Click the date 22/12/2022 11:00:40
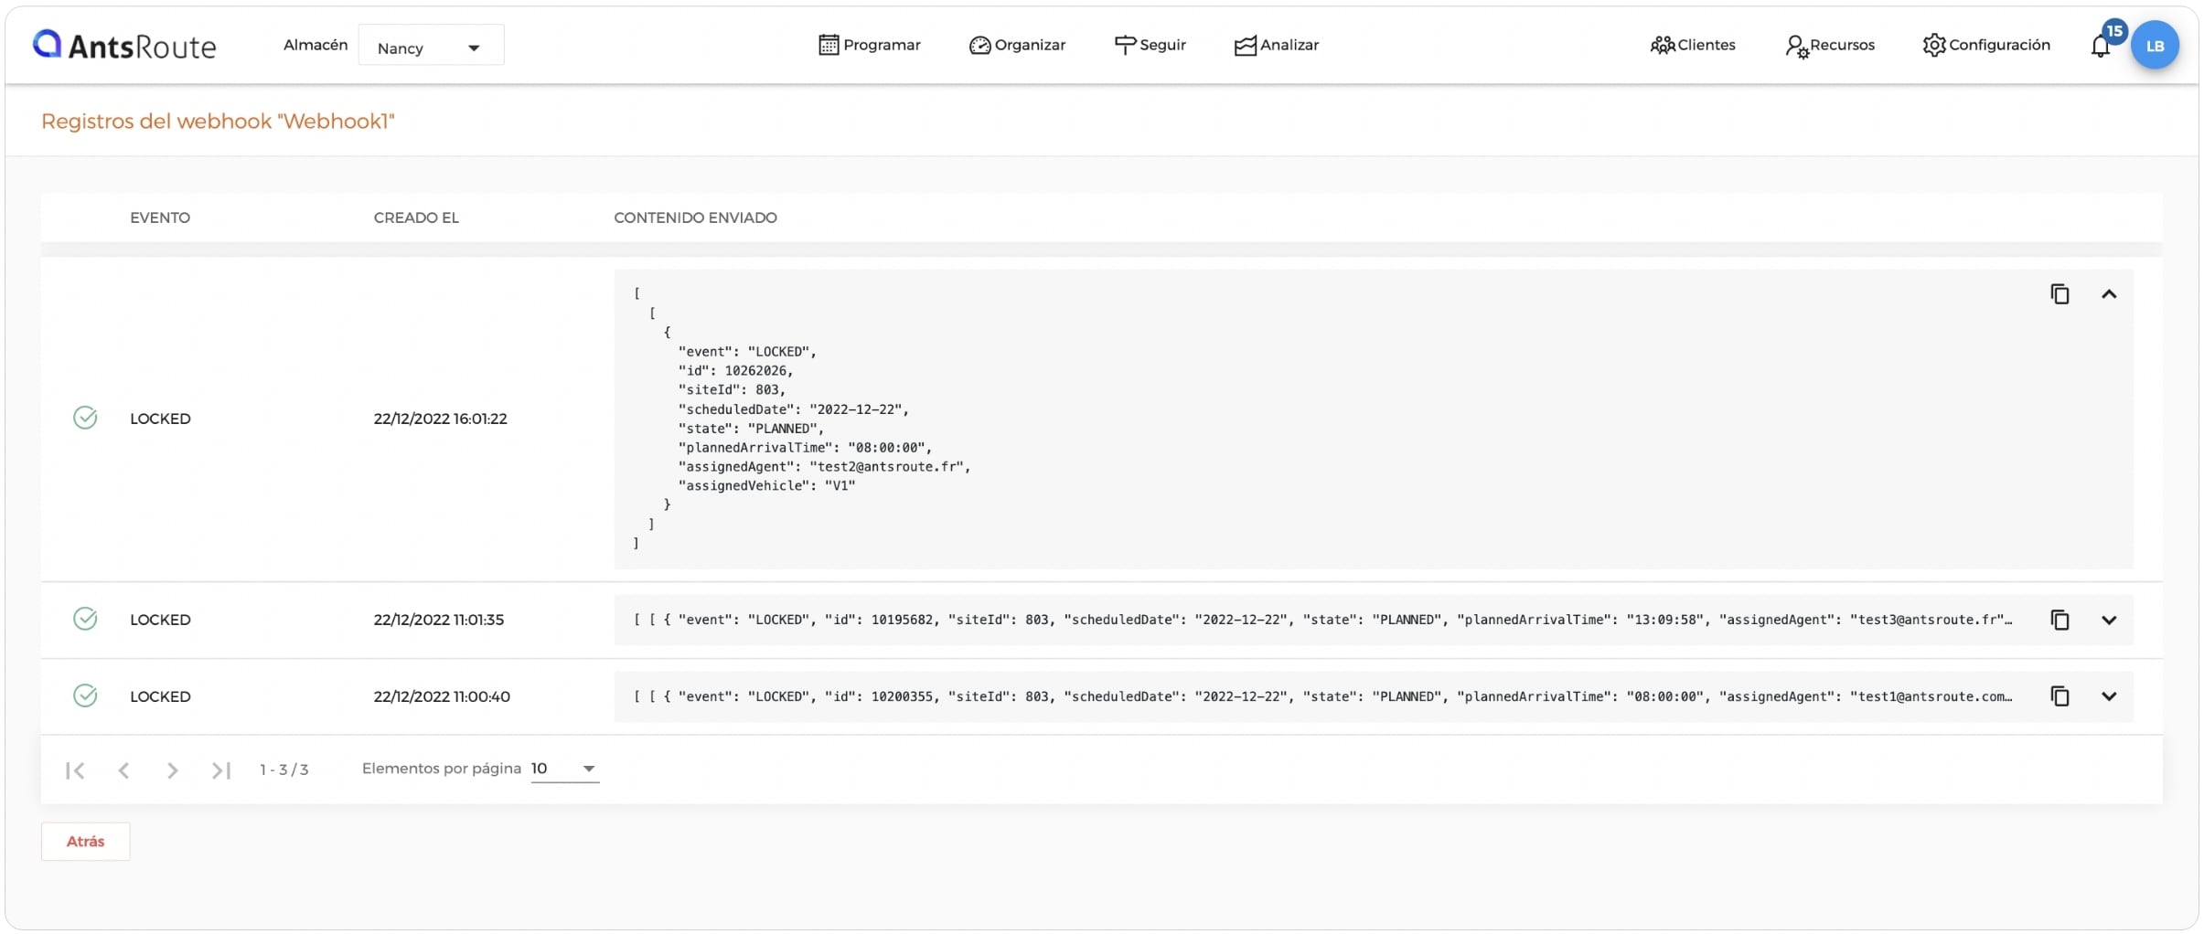Viewport: 2204px width, 934px height. (x=442, y=696)
